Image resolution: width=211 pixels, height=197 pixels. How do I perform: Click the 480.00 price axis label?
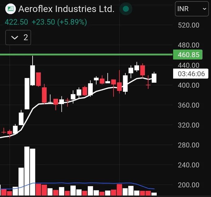click(x=189, y=45)
